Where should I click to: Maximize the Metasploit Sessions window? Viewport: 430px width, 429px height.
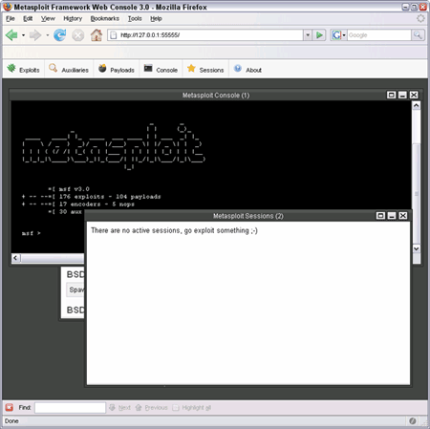pos(380,216)
